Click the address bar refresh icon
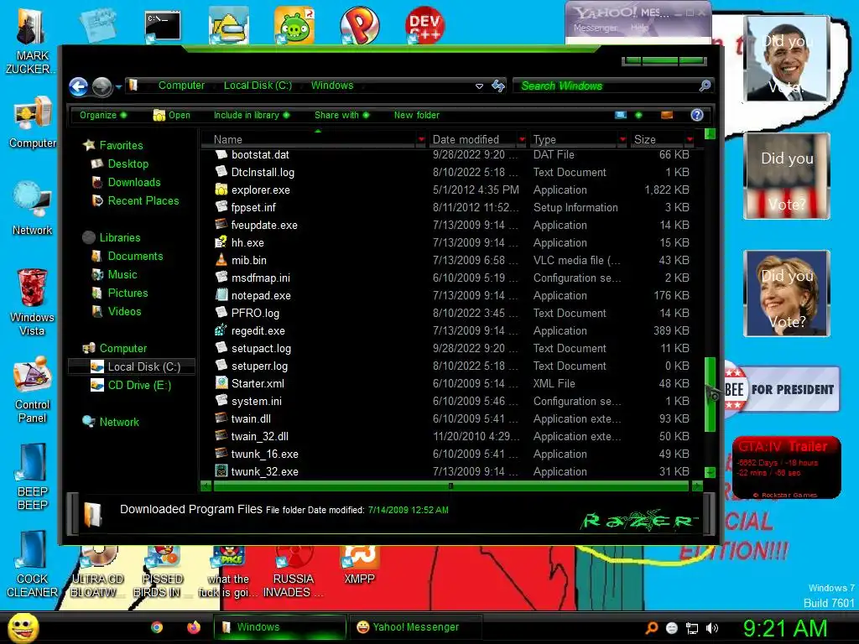859x644 pixels. 498,86
